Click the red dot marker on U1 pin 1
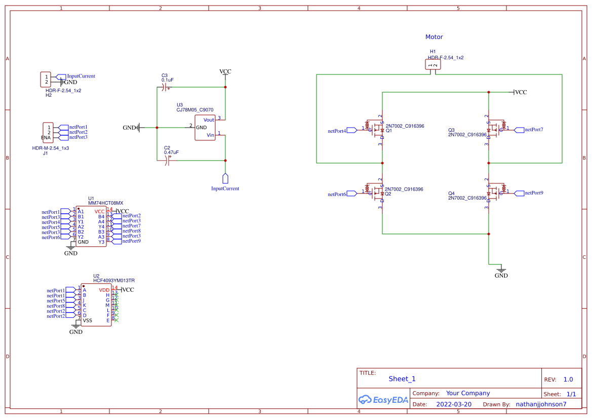This screenshot has width=592, height=419. (78, 209)
